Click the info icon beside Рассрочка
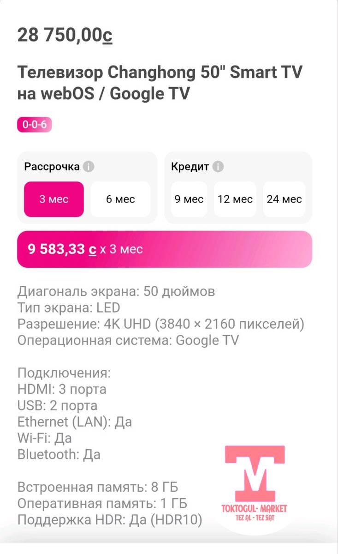The image size is (338, 554). (89, 167)
